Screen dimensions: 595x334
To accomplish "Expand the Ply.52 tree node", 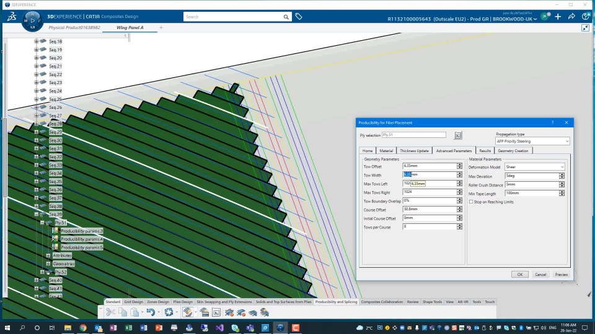I will coord(42,272).
